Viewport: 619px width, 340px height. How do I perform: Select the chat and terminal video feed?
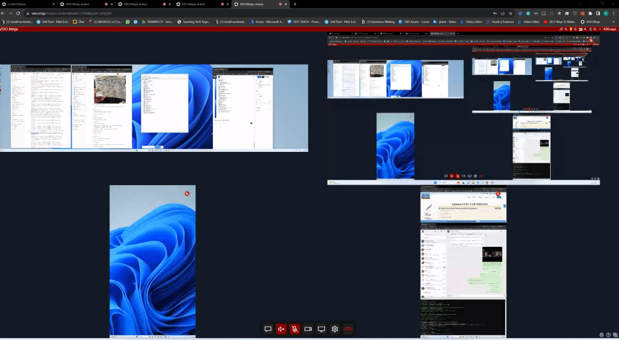tap(463, 261)
